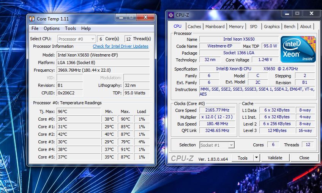Screen dimensions: 322x193
Task: Go to the Memory tab
Action: (236, 27)
